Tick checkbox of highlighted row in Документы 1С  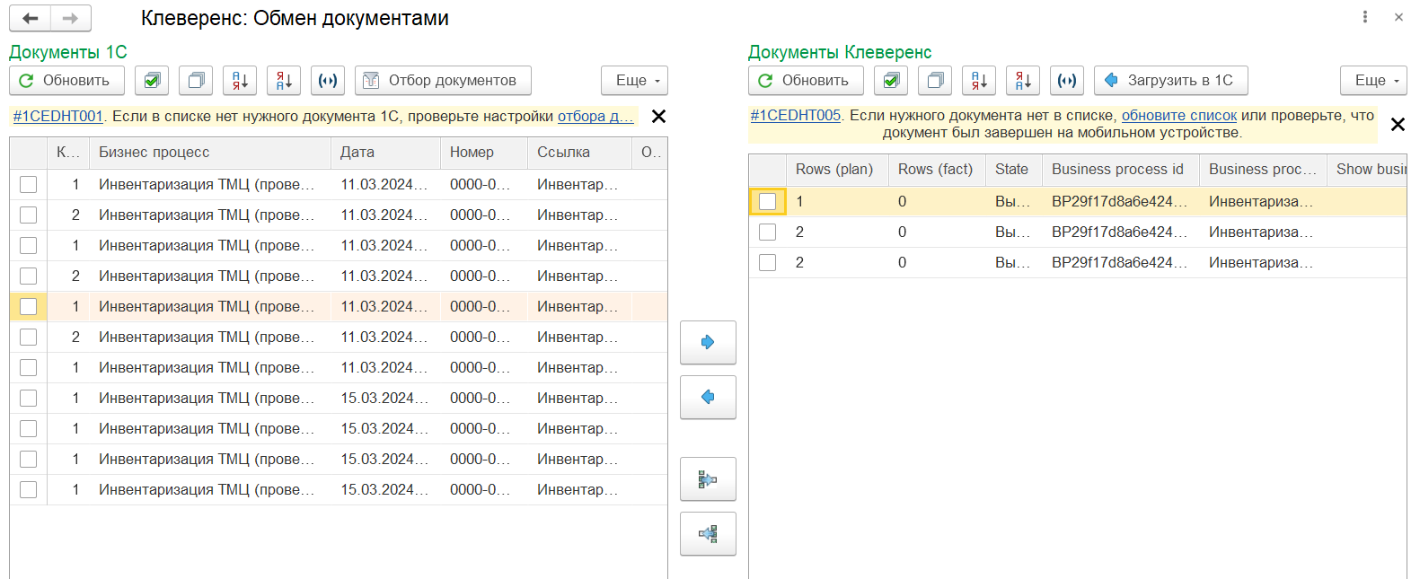pyautogui.click(x=29, y=307)
